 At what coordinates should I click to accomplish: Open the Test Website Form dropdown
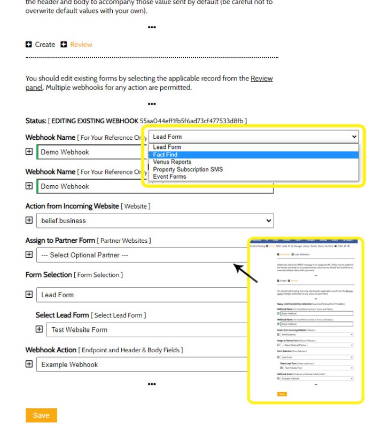pyautogui.click(x=144, y=330)
